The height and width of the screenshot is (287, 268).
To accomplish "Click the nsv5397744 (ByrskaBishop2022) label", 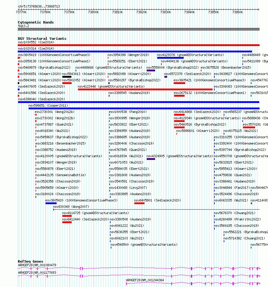I will pyautogui.click(x=240, y=150).
